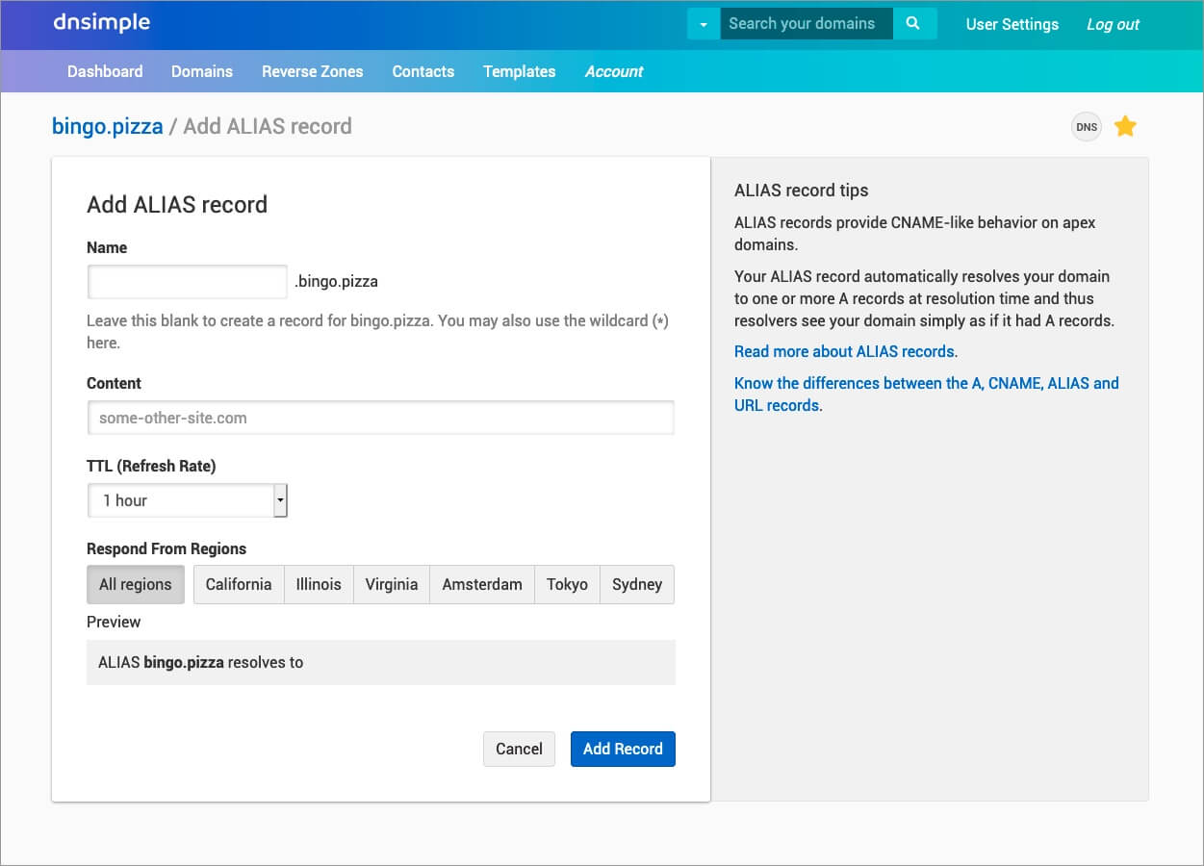The image size is (1204, 866).
Task: Toggle the Tokyo region
Action: (567, 584)
